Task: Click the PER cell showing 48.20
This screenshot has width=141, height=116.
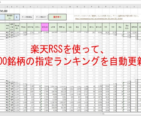Action: (106, 97)
